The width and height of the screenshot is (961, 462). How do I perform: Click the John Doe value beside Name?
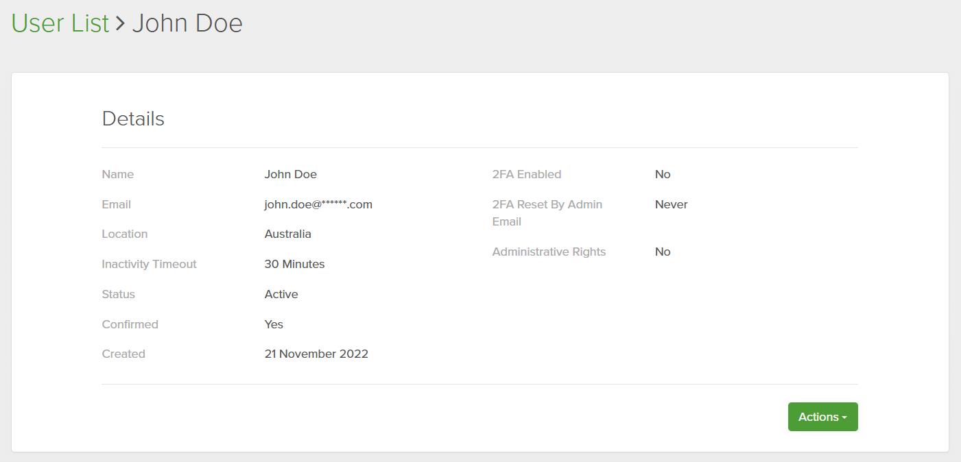pyautogui.click(x=290, y=174)
